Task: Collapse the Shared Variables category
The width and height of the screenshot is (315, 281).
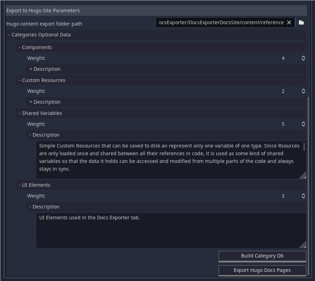Action: click(x=40, y=113)
